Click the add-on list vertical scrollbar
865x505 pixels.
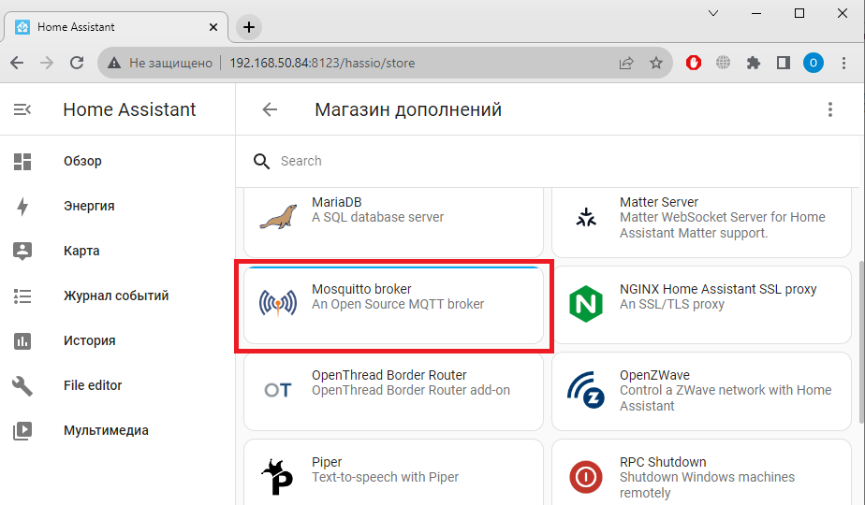point(861,342)
